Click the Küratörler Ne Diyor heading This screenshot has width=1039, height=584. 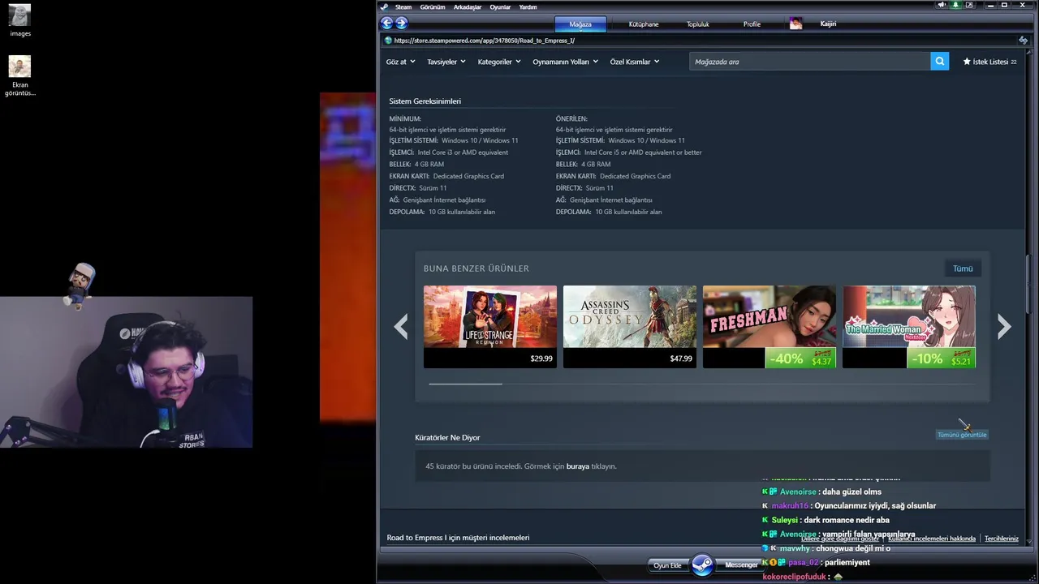[x=447, y=438]
